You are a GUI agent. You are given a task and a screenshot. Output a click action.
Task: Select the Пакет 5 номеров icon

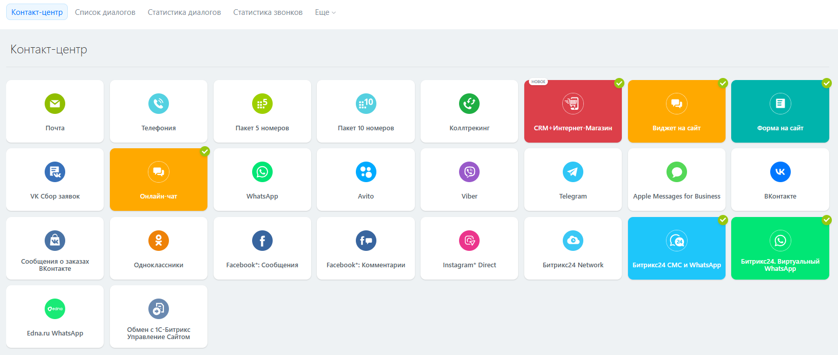pyautogui.click(x=262, y=104)
